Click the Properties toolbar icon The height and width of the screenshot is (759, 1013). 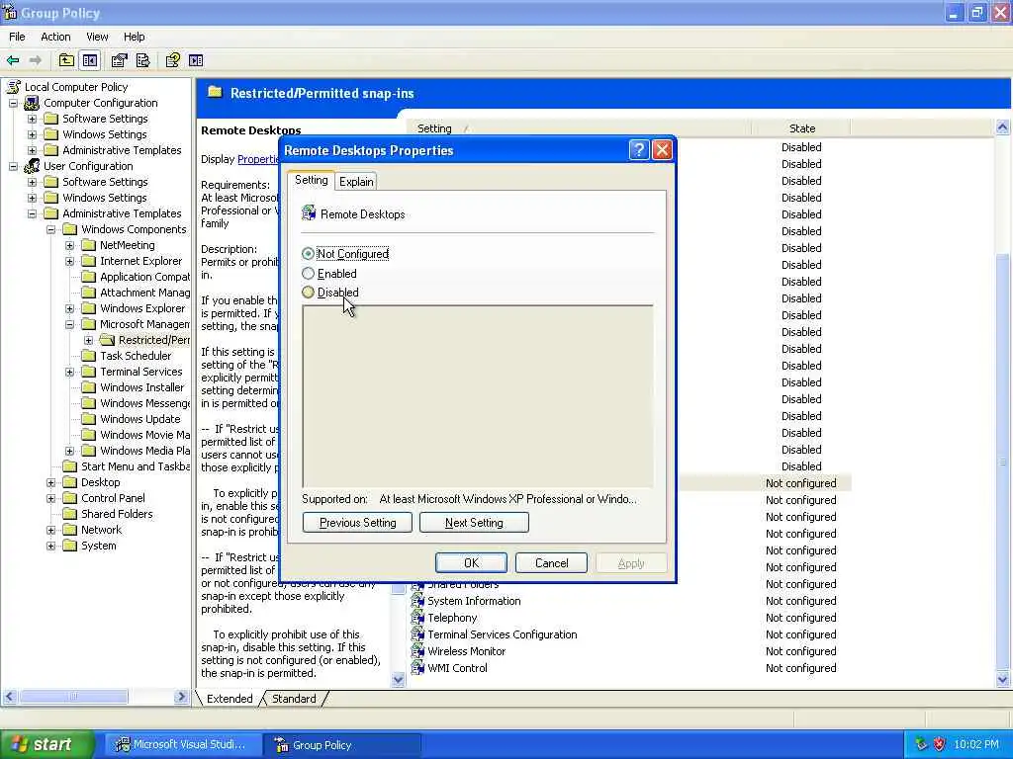[120, 60]
